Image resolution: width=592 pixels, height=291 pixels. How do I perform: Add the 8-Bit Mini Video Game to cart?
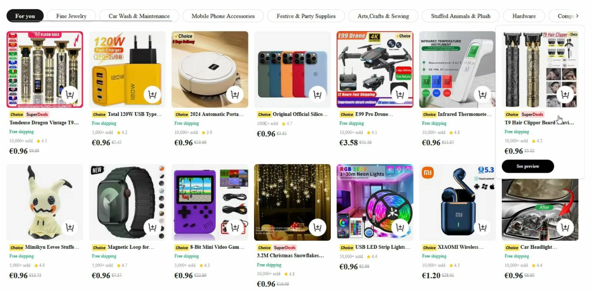[x=235, y=228]
